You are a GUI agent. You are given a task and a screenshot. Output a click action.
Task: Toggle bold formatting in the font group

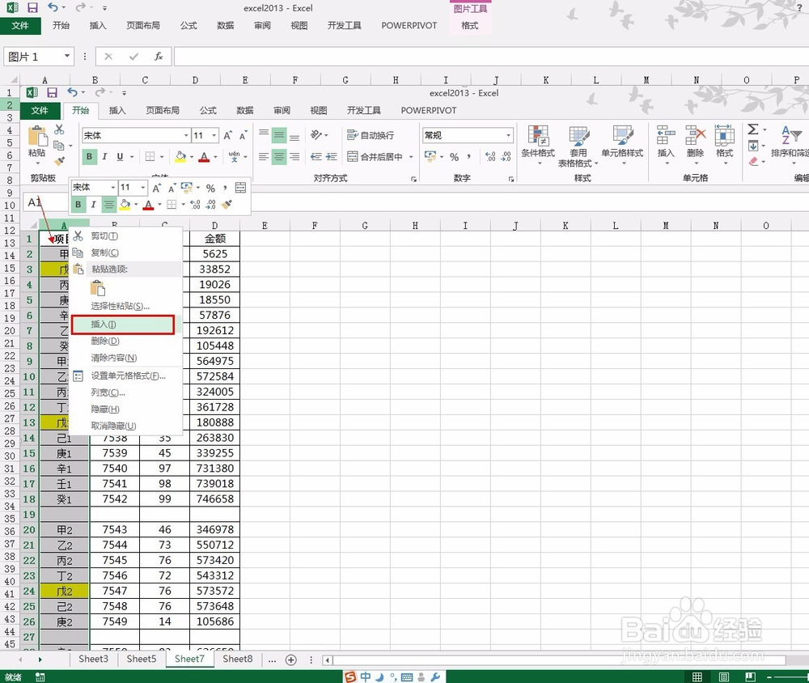pyautogui.click(x=89, y=156)
